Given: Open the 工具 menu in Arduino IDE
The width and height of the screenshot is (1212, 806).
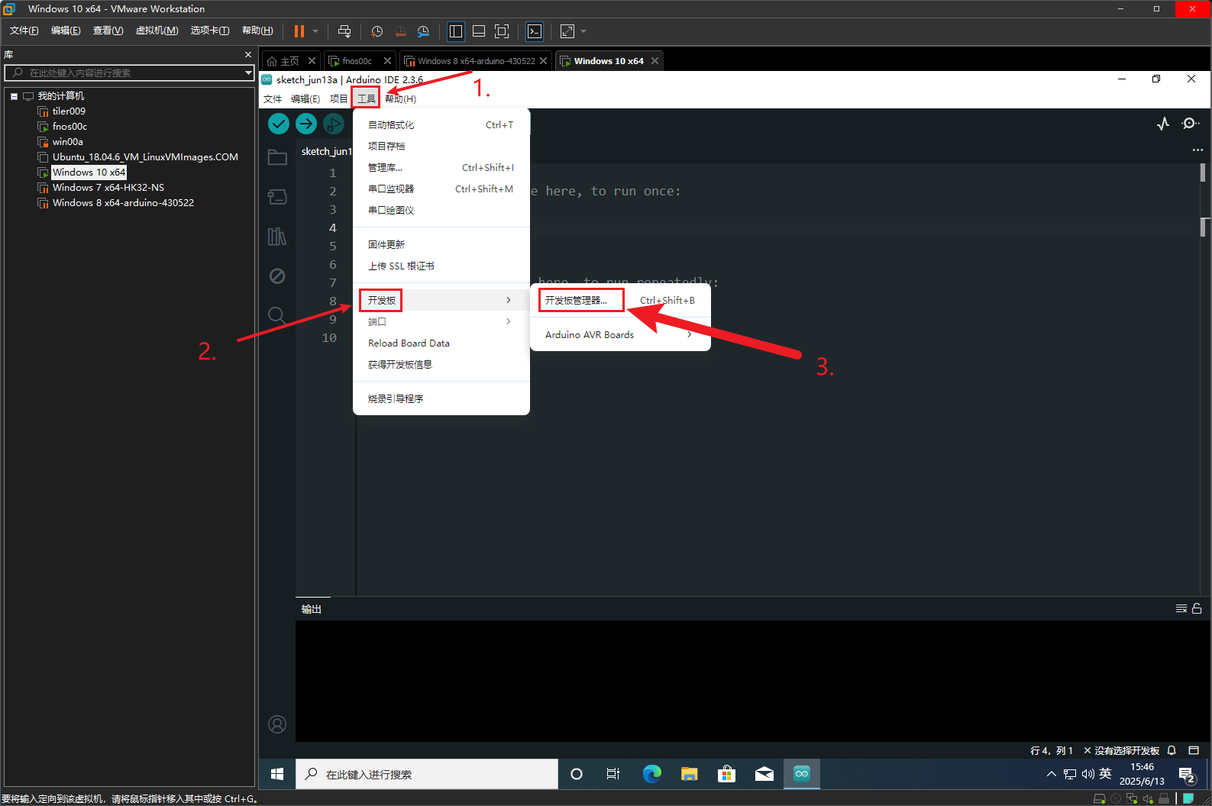Looking at the screenshot, I should [x=367, y=98].
